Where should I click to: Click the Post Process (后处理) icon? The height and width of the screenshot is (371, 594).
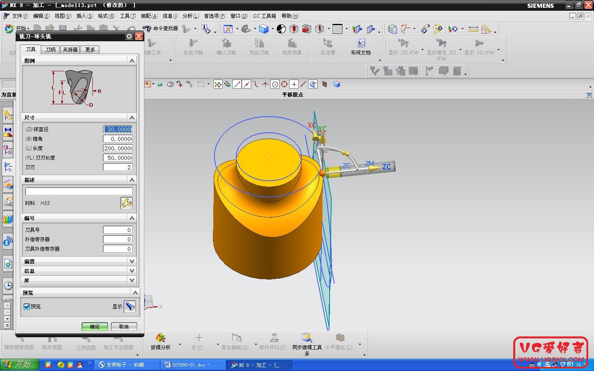[x=328, y=43]
